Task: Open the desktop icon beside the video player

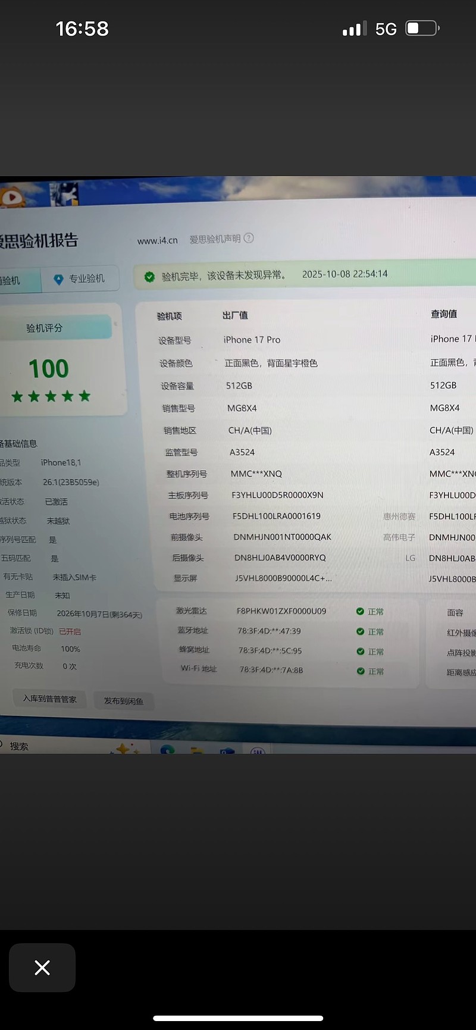Action: point(64,194)
